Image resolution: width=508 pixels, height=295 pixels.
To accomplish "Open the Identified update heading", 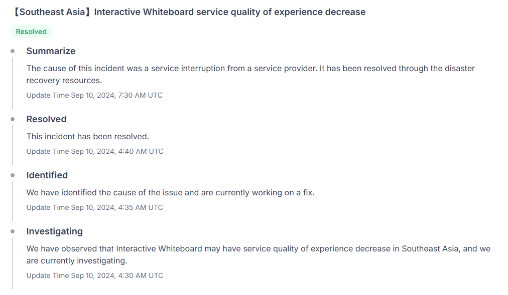I will point(47,175).
